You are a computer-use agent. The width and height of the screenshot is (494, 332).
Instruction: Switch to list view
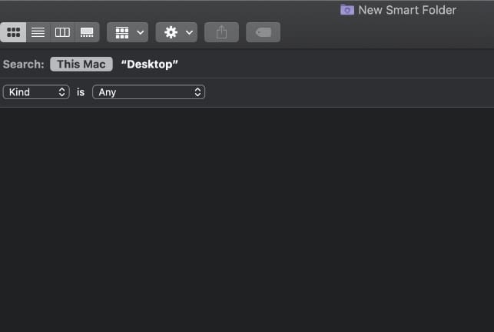point(38,32)
